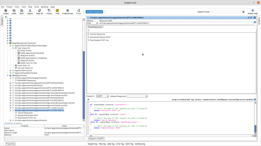Open the Method dropdown set to POST
The height and width of the screenshot is (146, 261).
pyautogui.click(x=92, y=23)
